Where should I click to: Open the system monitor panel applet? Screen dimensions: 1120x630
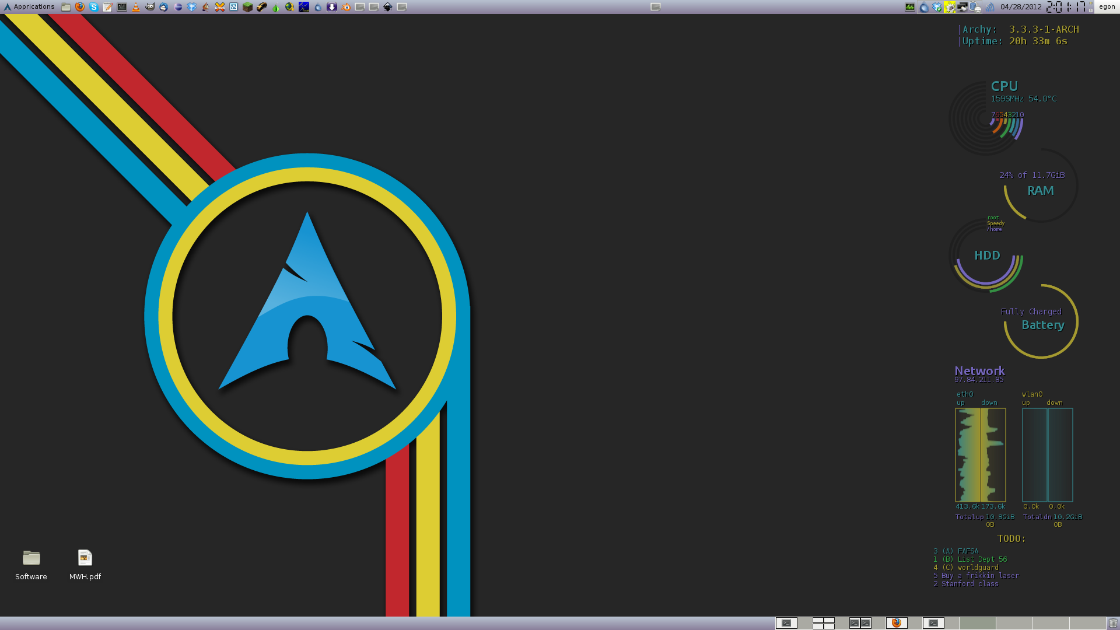[910, 7]
